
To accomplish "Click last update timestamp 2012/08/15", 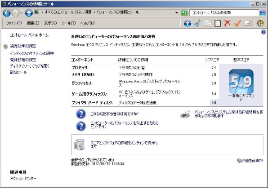I will [107, 164].
